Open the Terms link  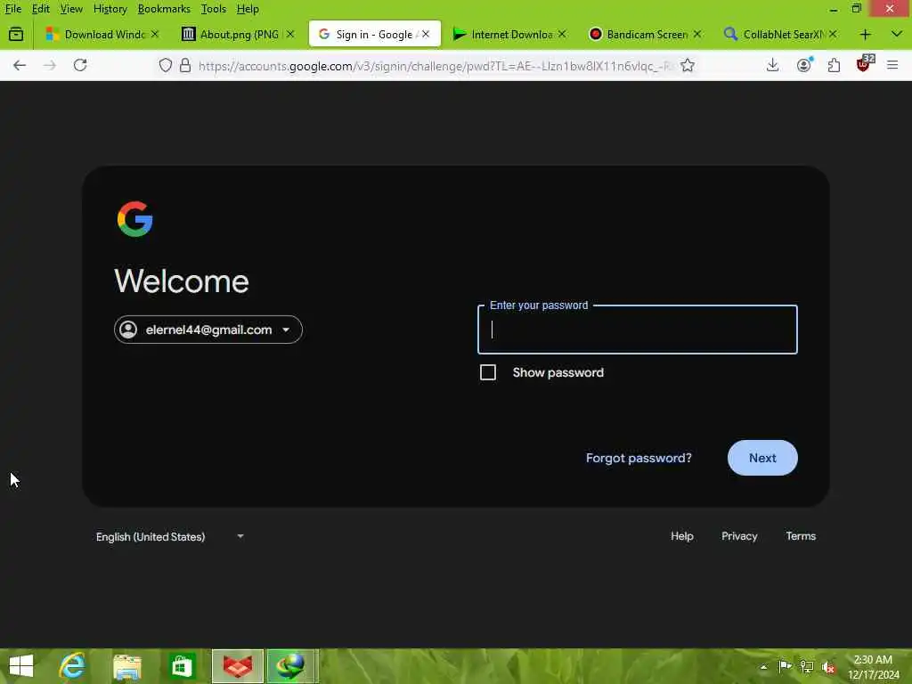click(x=801, y=535)
